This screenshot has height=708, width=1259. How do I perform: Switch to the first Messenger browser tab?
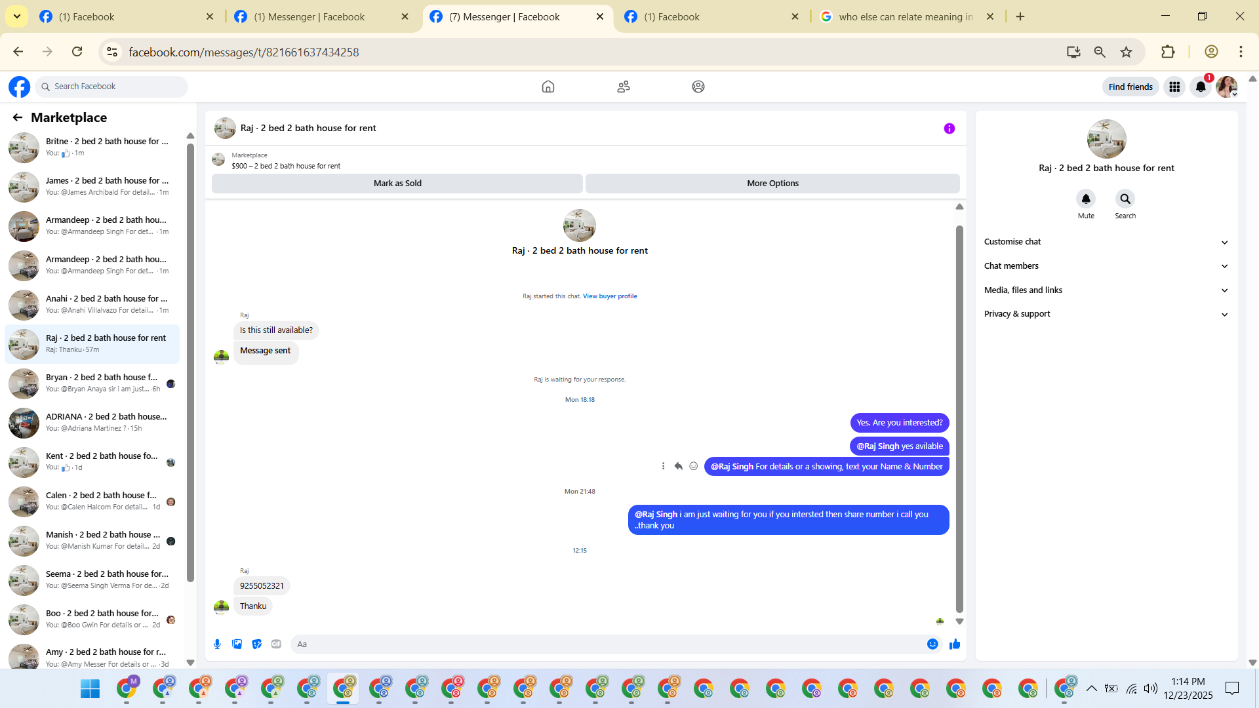pos(309,17)
